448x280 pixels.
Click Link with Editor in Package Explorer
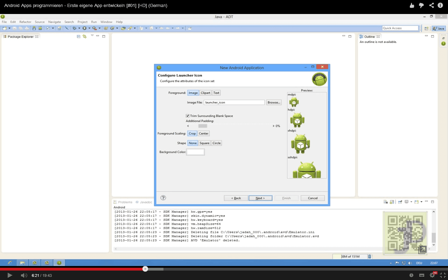[x=84, y=36]
